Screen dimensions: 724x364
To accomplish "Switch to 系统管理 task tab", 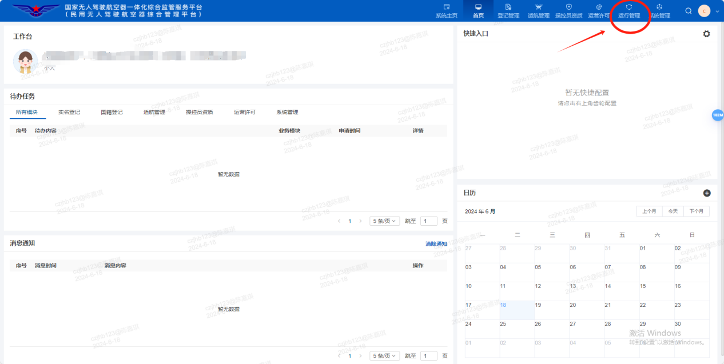I will pos(287,112).
